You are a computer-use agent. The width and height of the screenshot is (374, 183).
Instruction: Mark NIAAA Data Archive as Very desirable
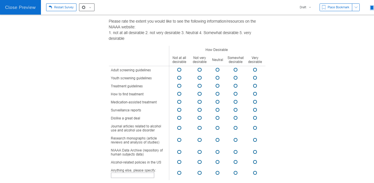(255, 152)
